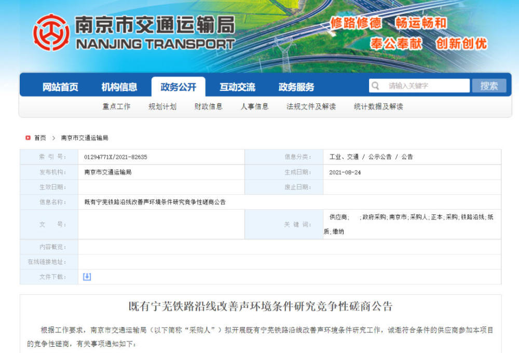Image resolution: width=519 pixels, height=353 pixels.
Task: Click the article paragraph beginning 根据工作要求
Action: tap(261, 337)
